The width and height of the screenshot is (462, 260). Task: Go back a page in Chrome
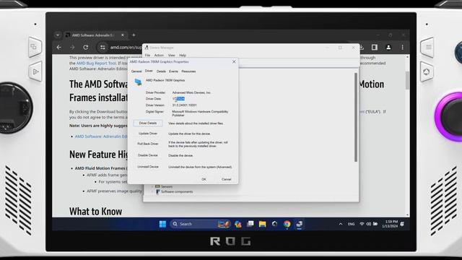[59, 47]
